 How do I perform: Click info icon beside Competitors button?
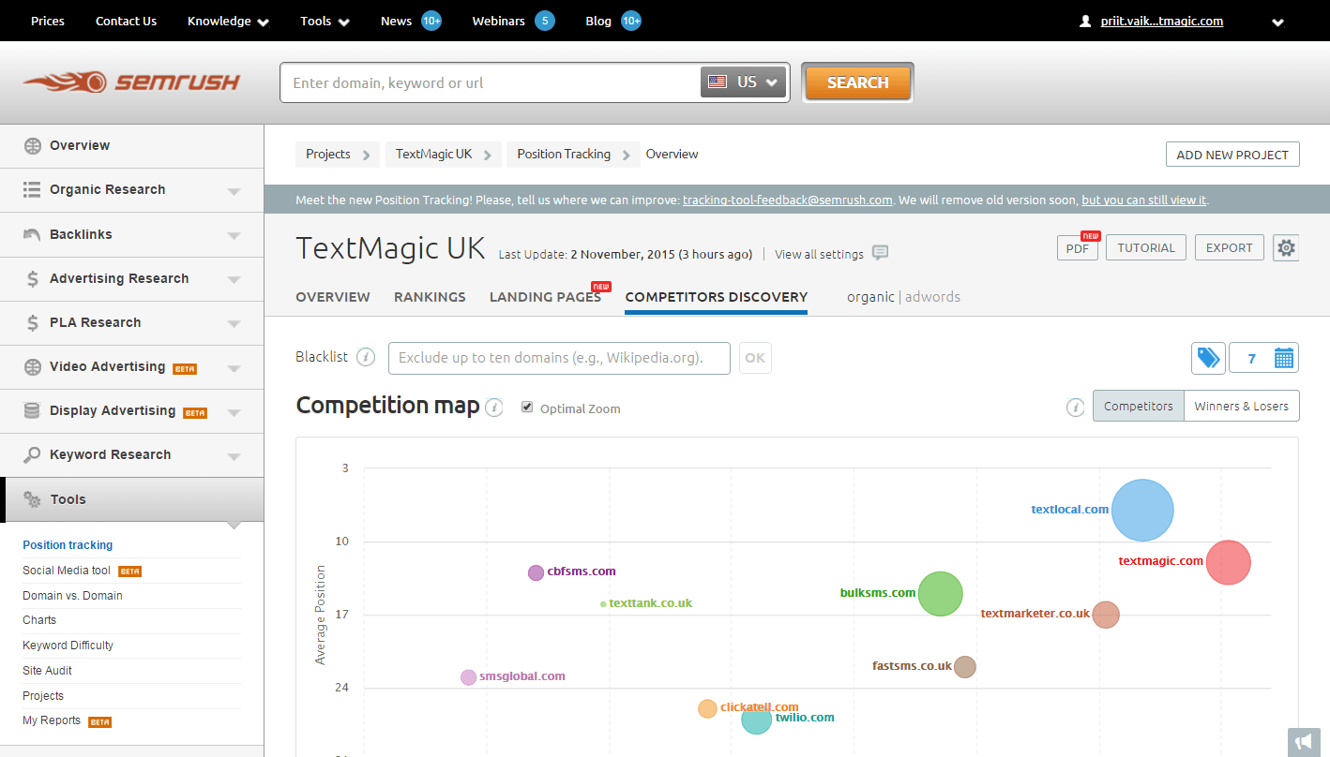point(1076,407)
